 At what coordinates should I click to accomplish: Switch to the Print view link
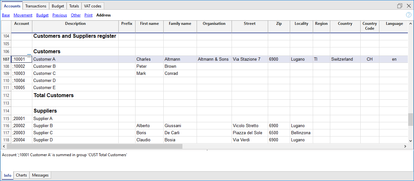88,15
